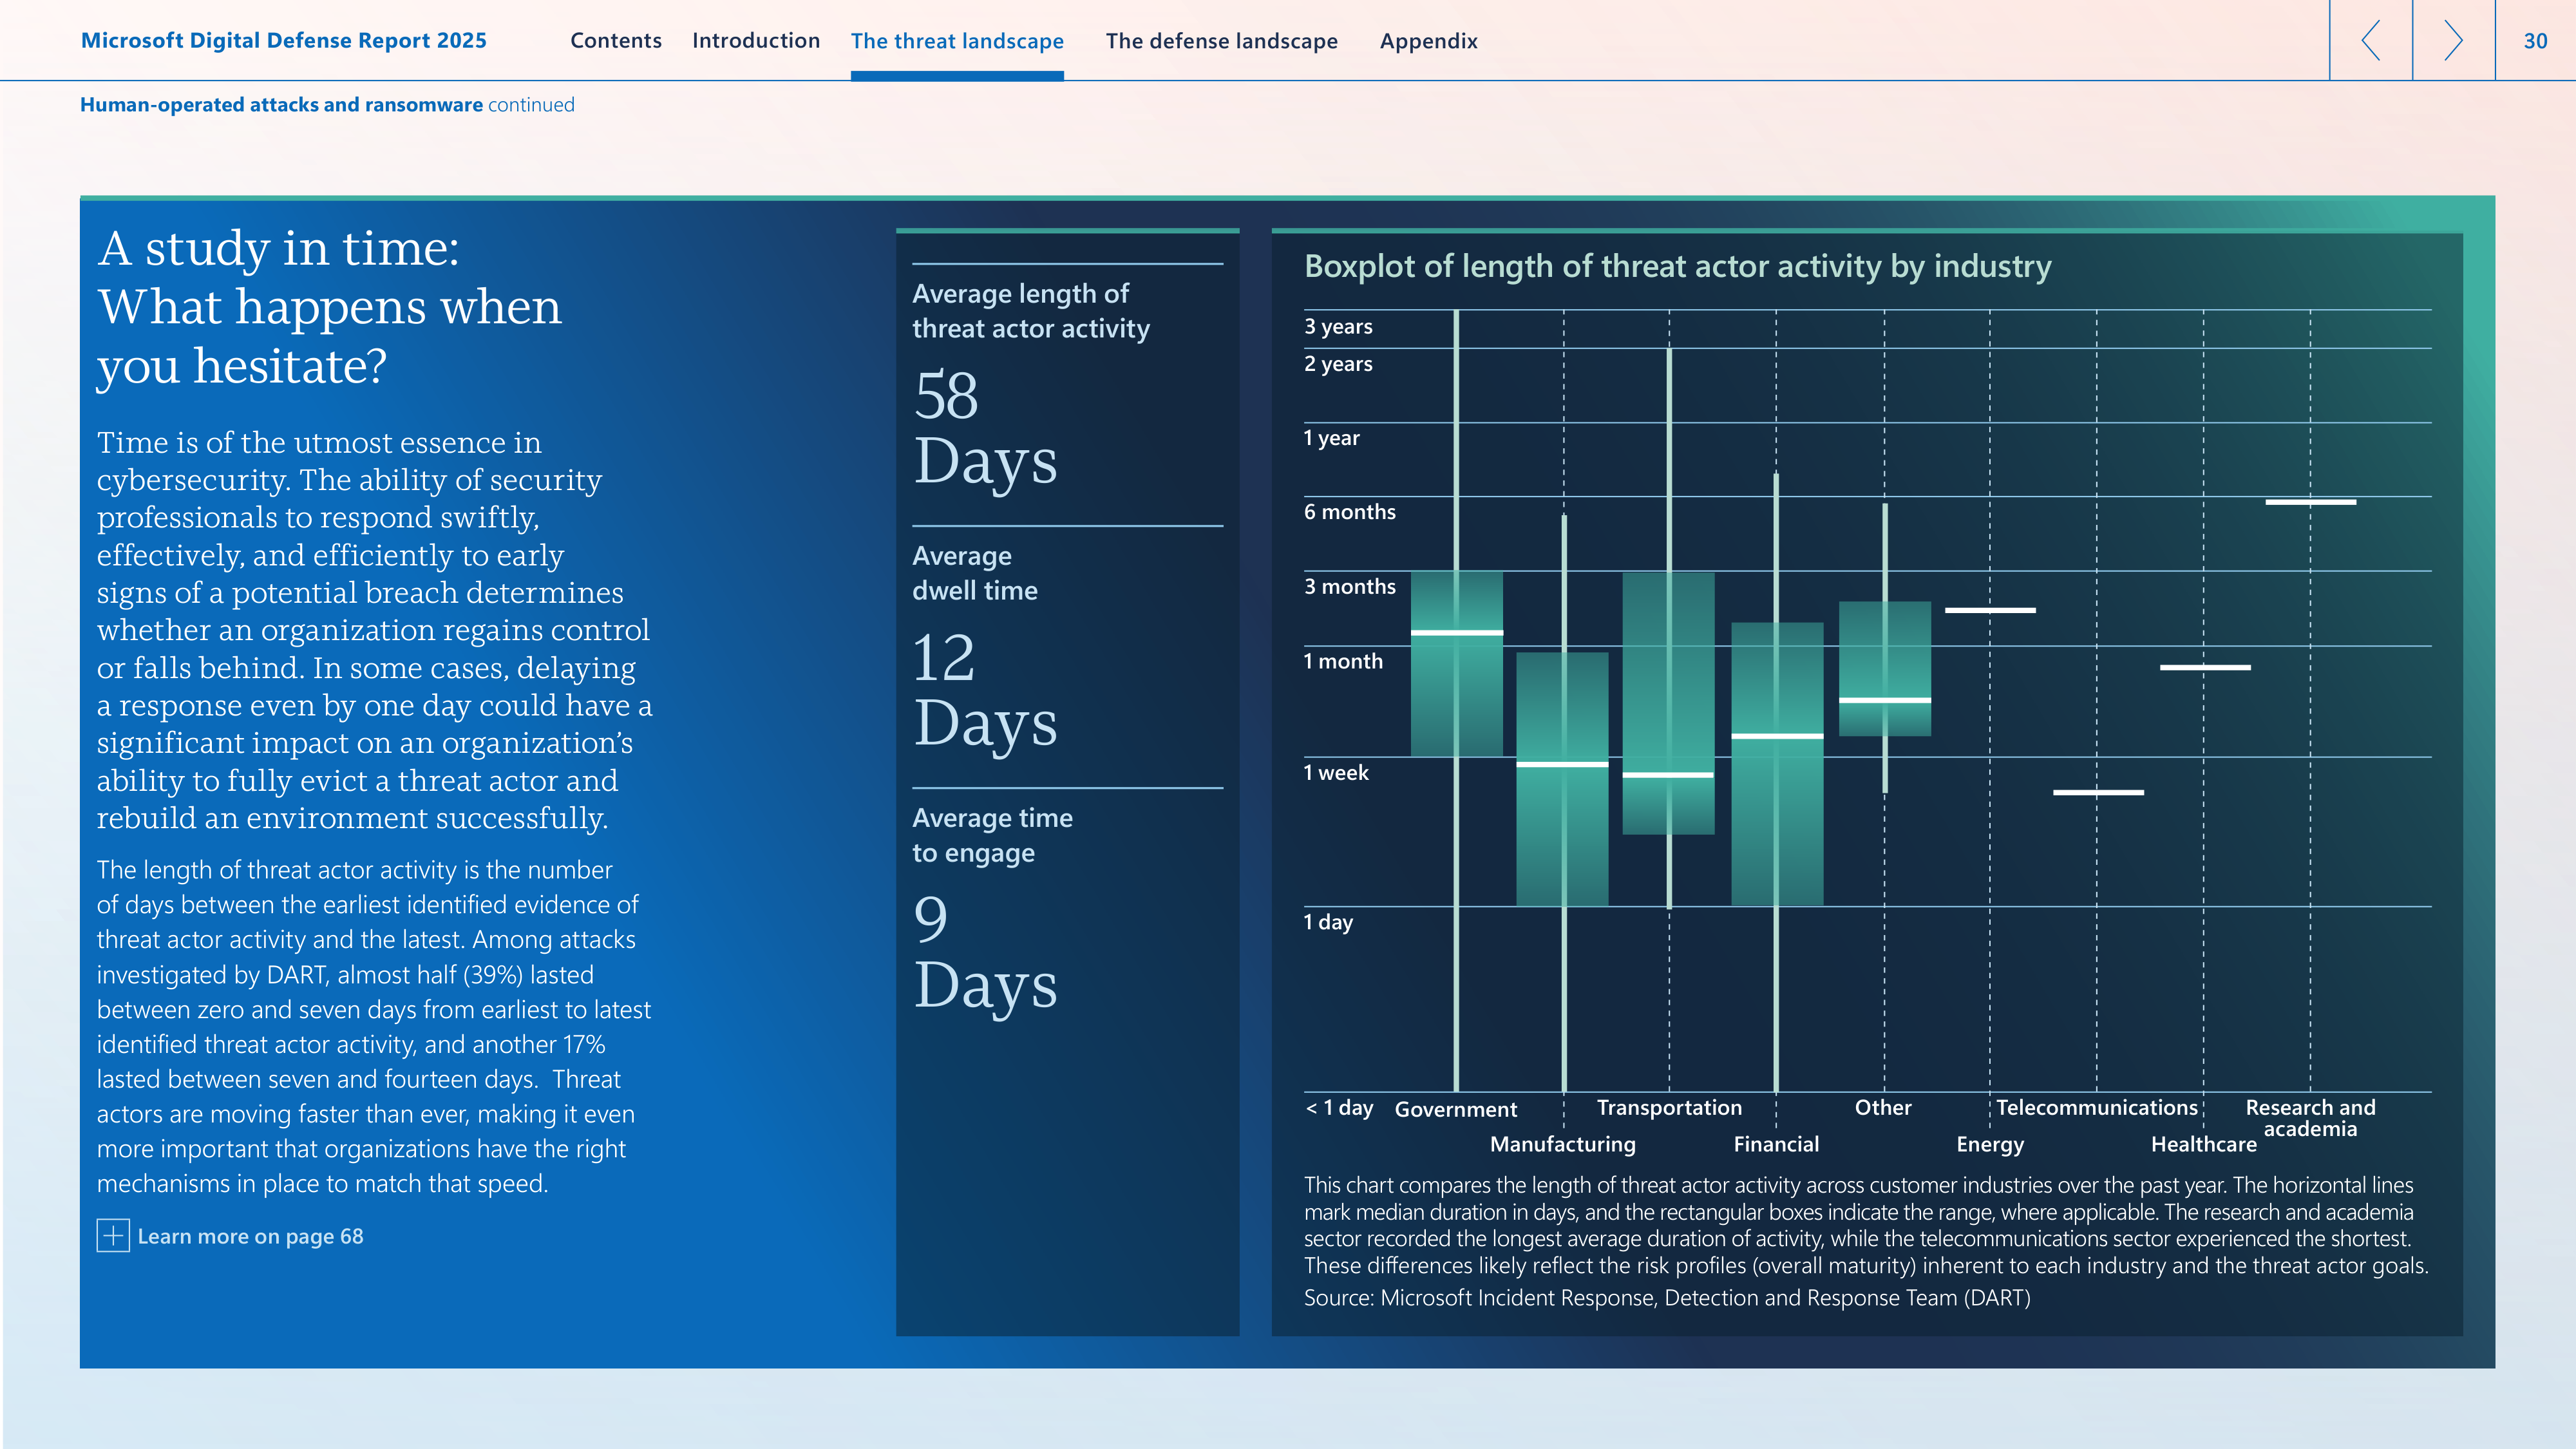Open the Appendix section
Viewport: 2576px width, 1449px height.
coord(1428,41)
